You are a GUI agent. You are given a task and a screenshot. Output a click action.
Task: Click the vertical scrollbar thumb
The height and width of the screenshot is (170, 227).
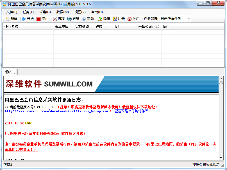pos(221,82)
